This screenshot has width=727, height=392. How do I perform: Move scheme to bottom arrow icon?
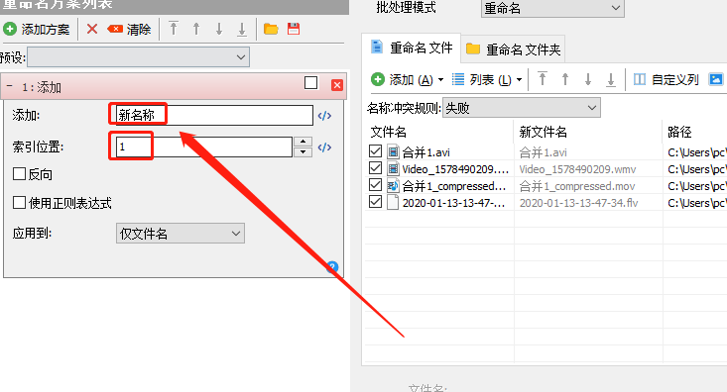242,29
